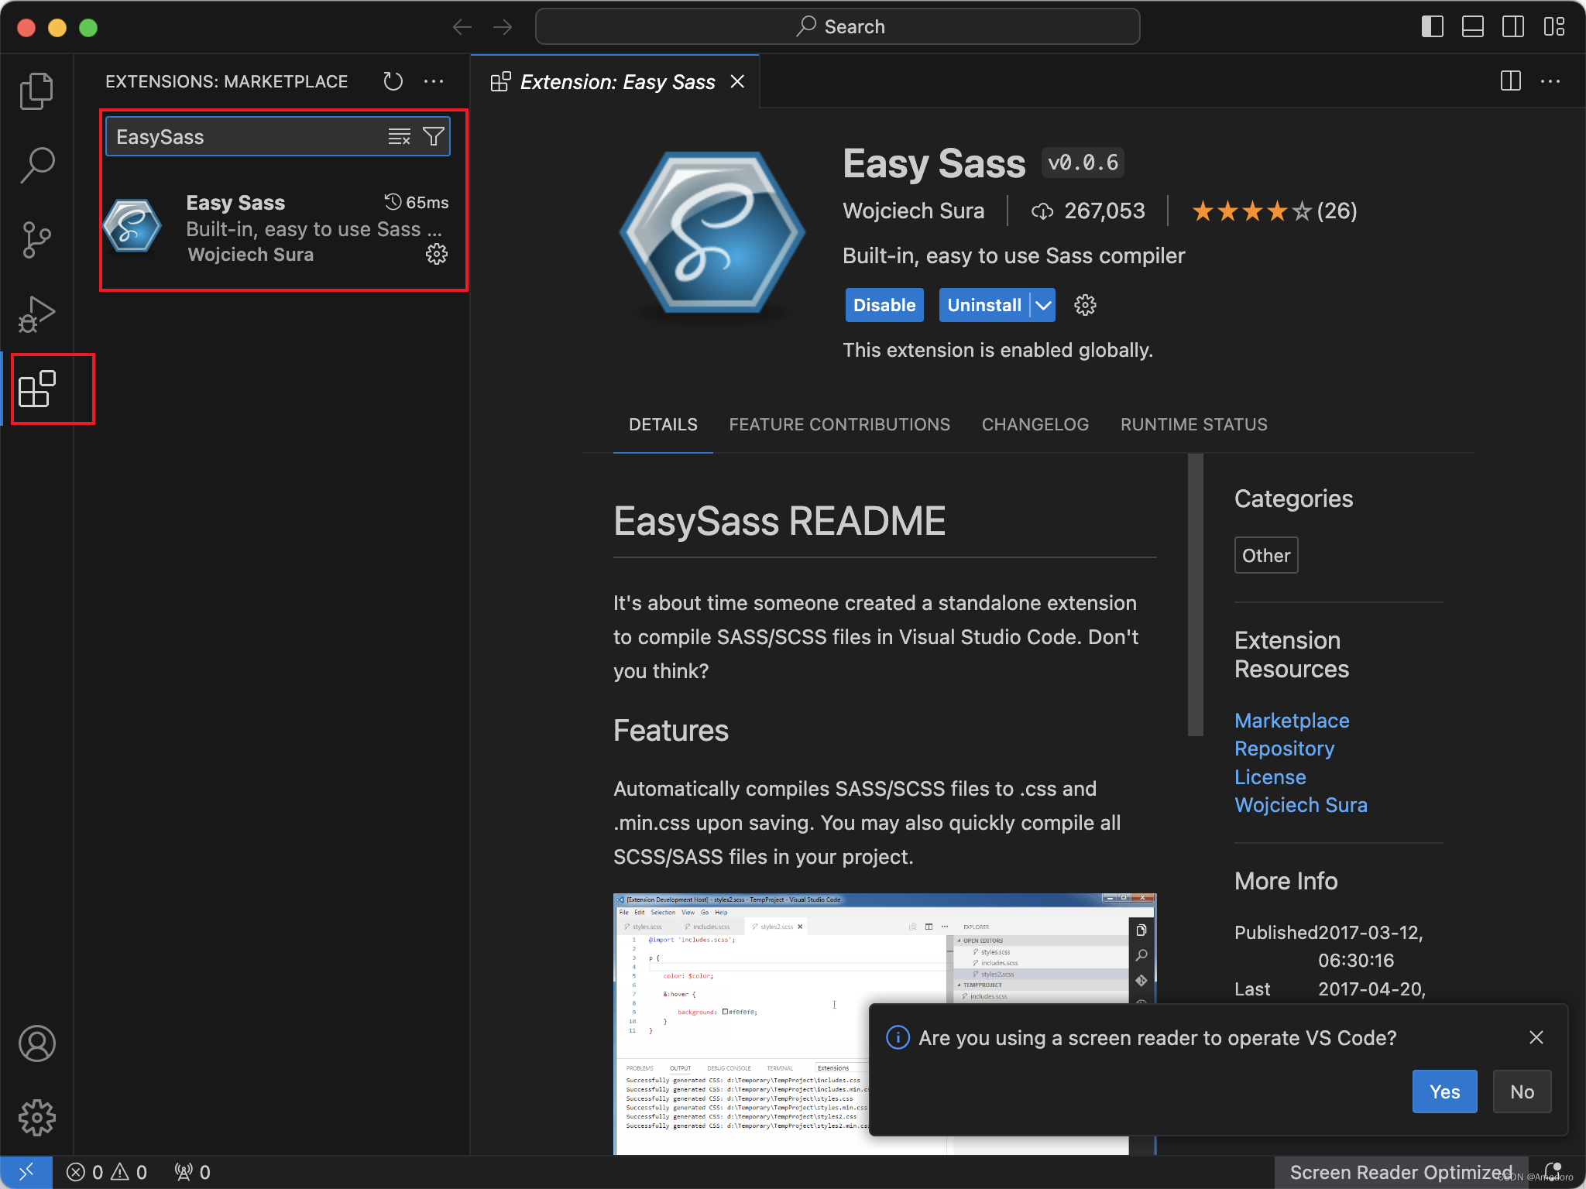Toggle the bottom panel
1586x1189 pixels.
tap(1473, 27)
